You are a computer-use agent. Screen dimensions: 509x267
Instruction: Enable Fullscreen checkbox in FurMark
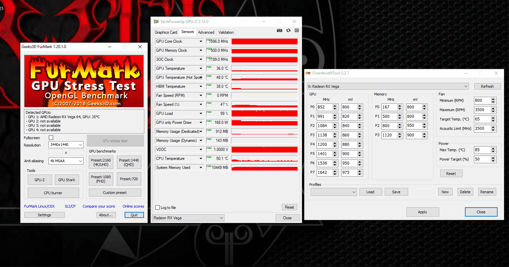point(51,138)
